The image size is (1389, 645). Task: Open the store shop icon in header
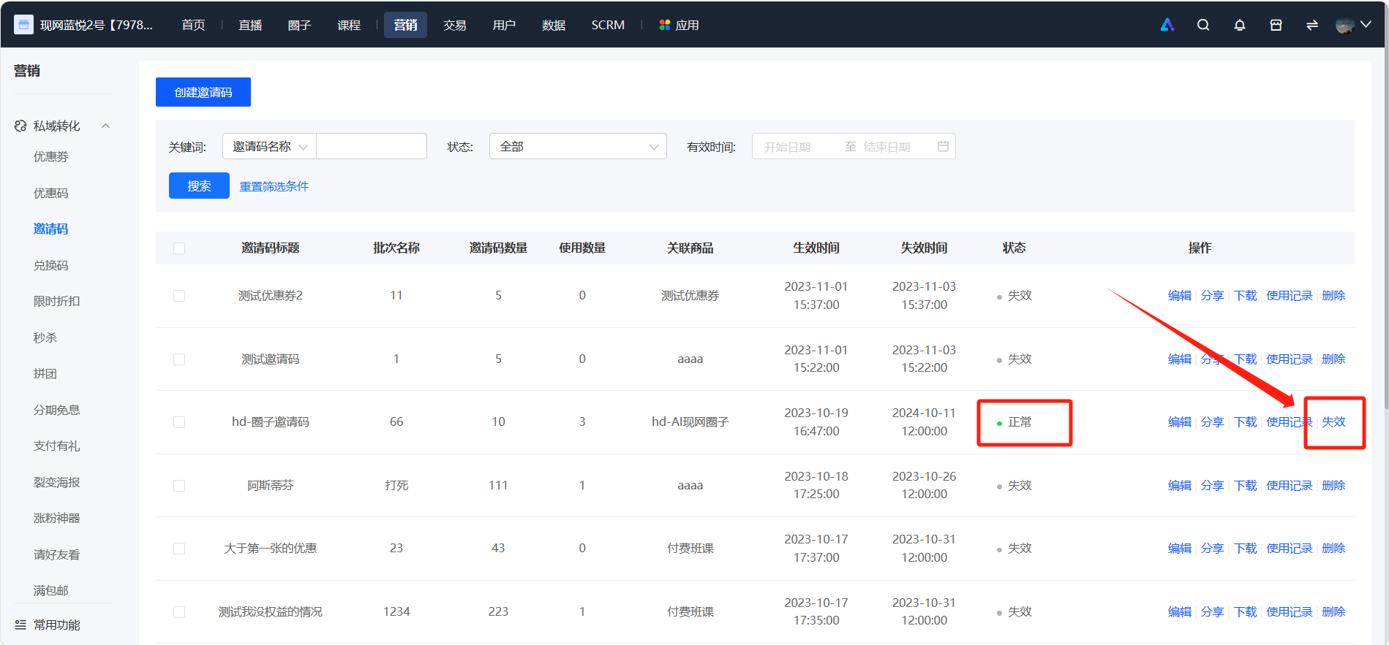point(1276,25)
